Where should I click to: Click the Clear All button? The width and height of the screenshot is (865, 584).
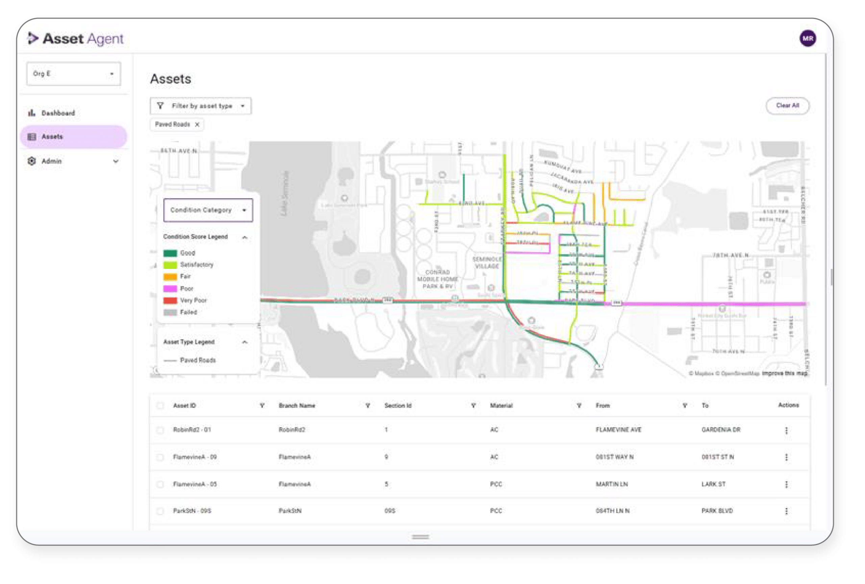(787, 106)
